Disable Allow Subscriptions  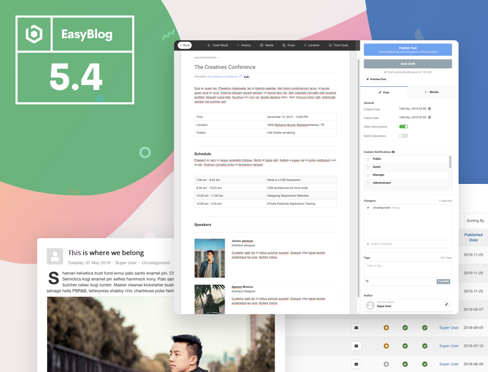(404, 127)
